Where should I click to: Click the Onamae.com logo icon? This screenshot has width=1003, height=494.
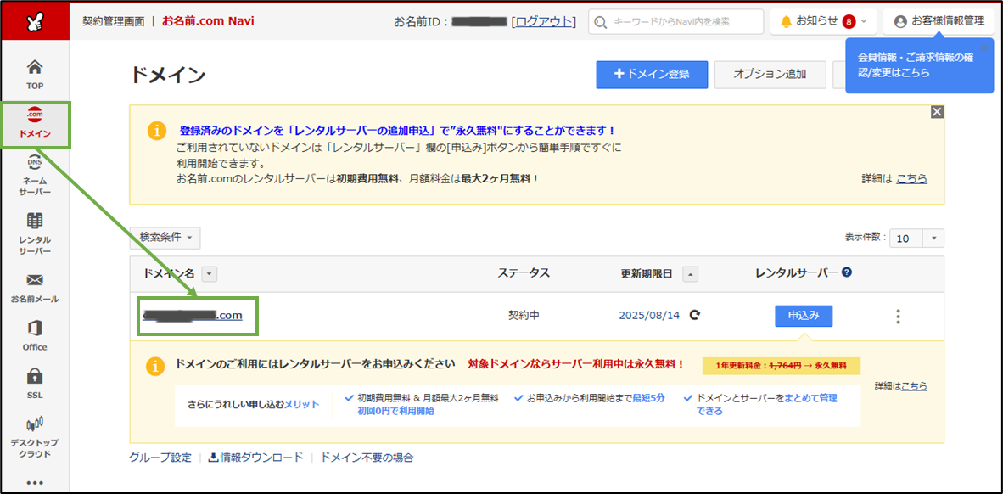(35, 21)
